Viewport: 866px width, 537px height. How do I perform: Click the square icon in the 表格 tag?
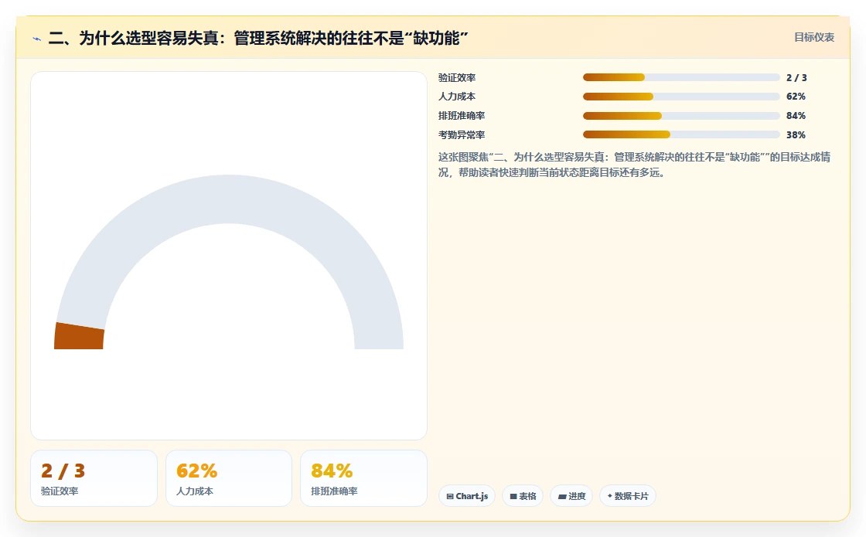[513, 497]
